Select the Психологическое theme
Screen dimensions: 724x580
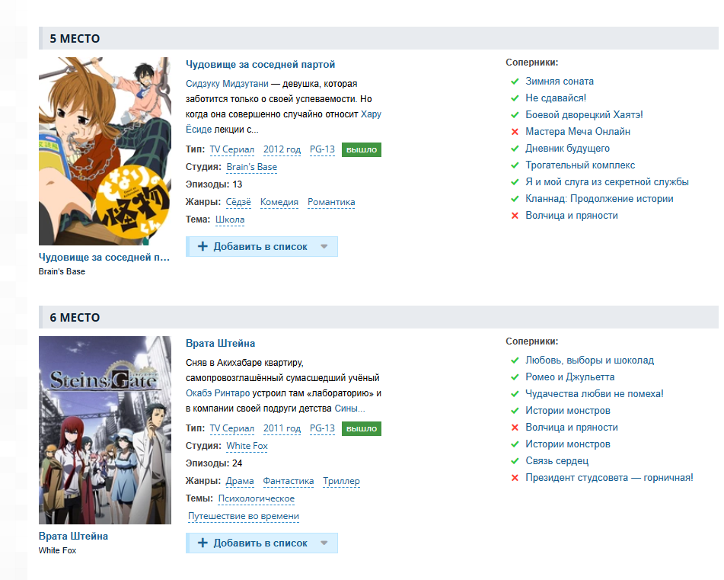[257, 498]
